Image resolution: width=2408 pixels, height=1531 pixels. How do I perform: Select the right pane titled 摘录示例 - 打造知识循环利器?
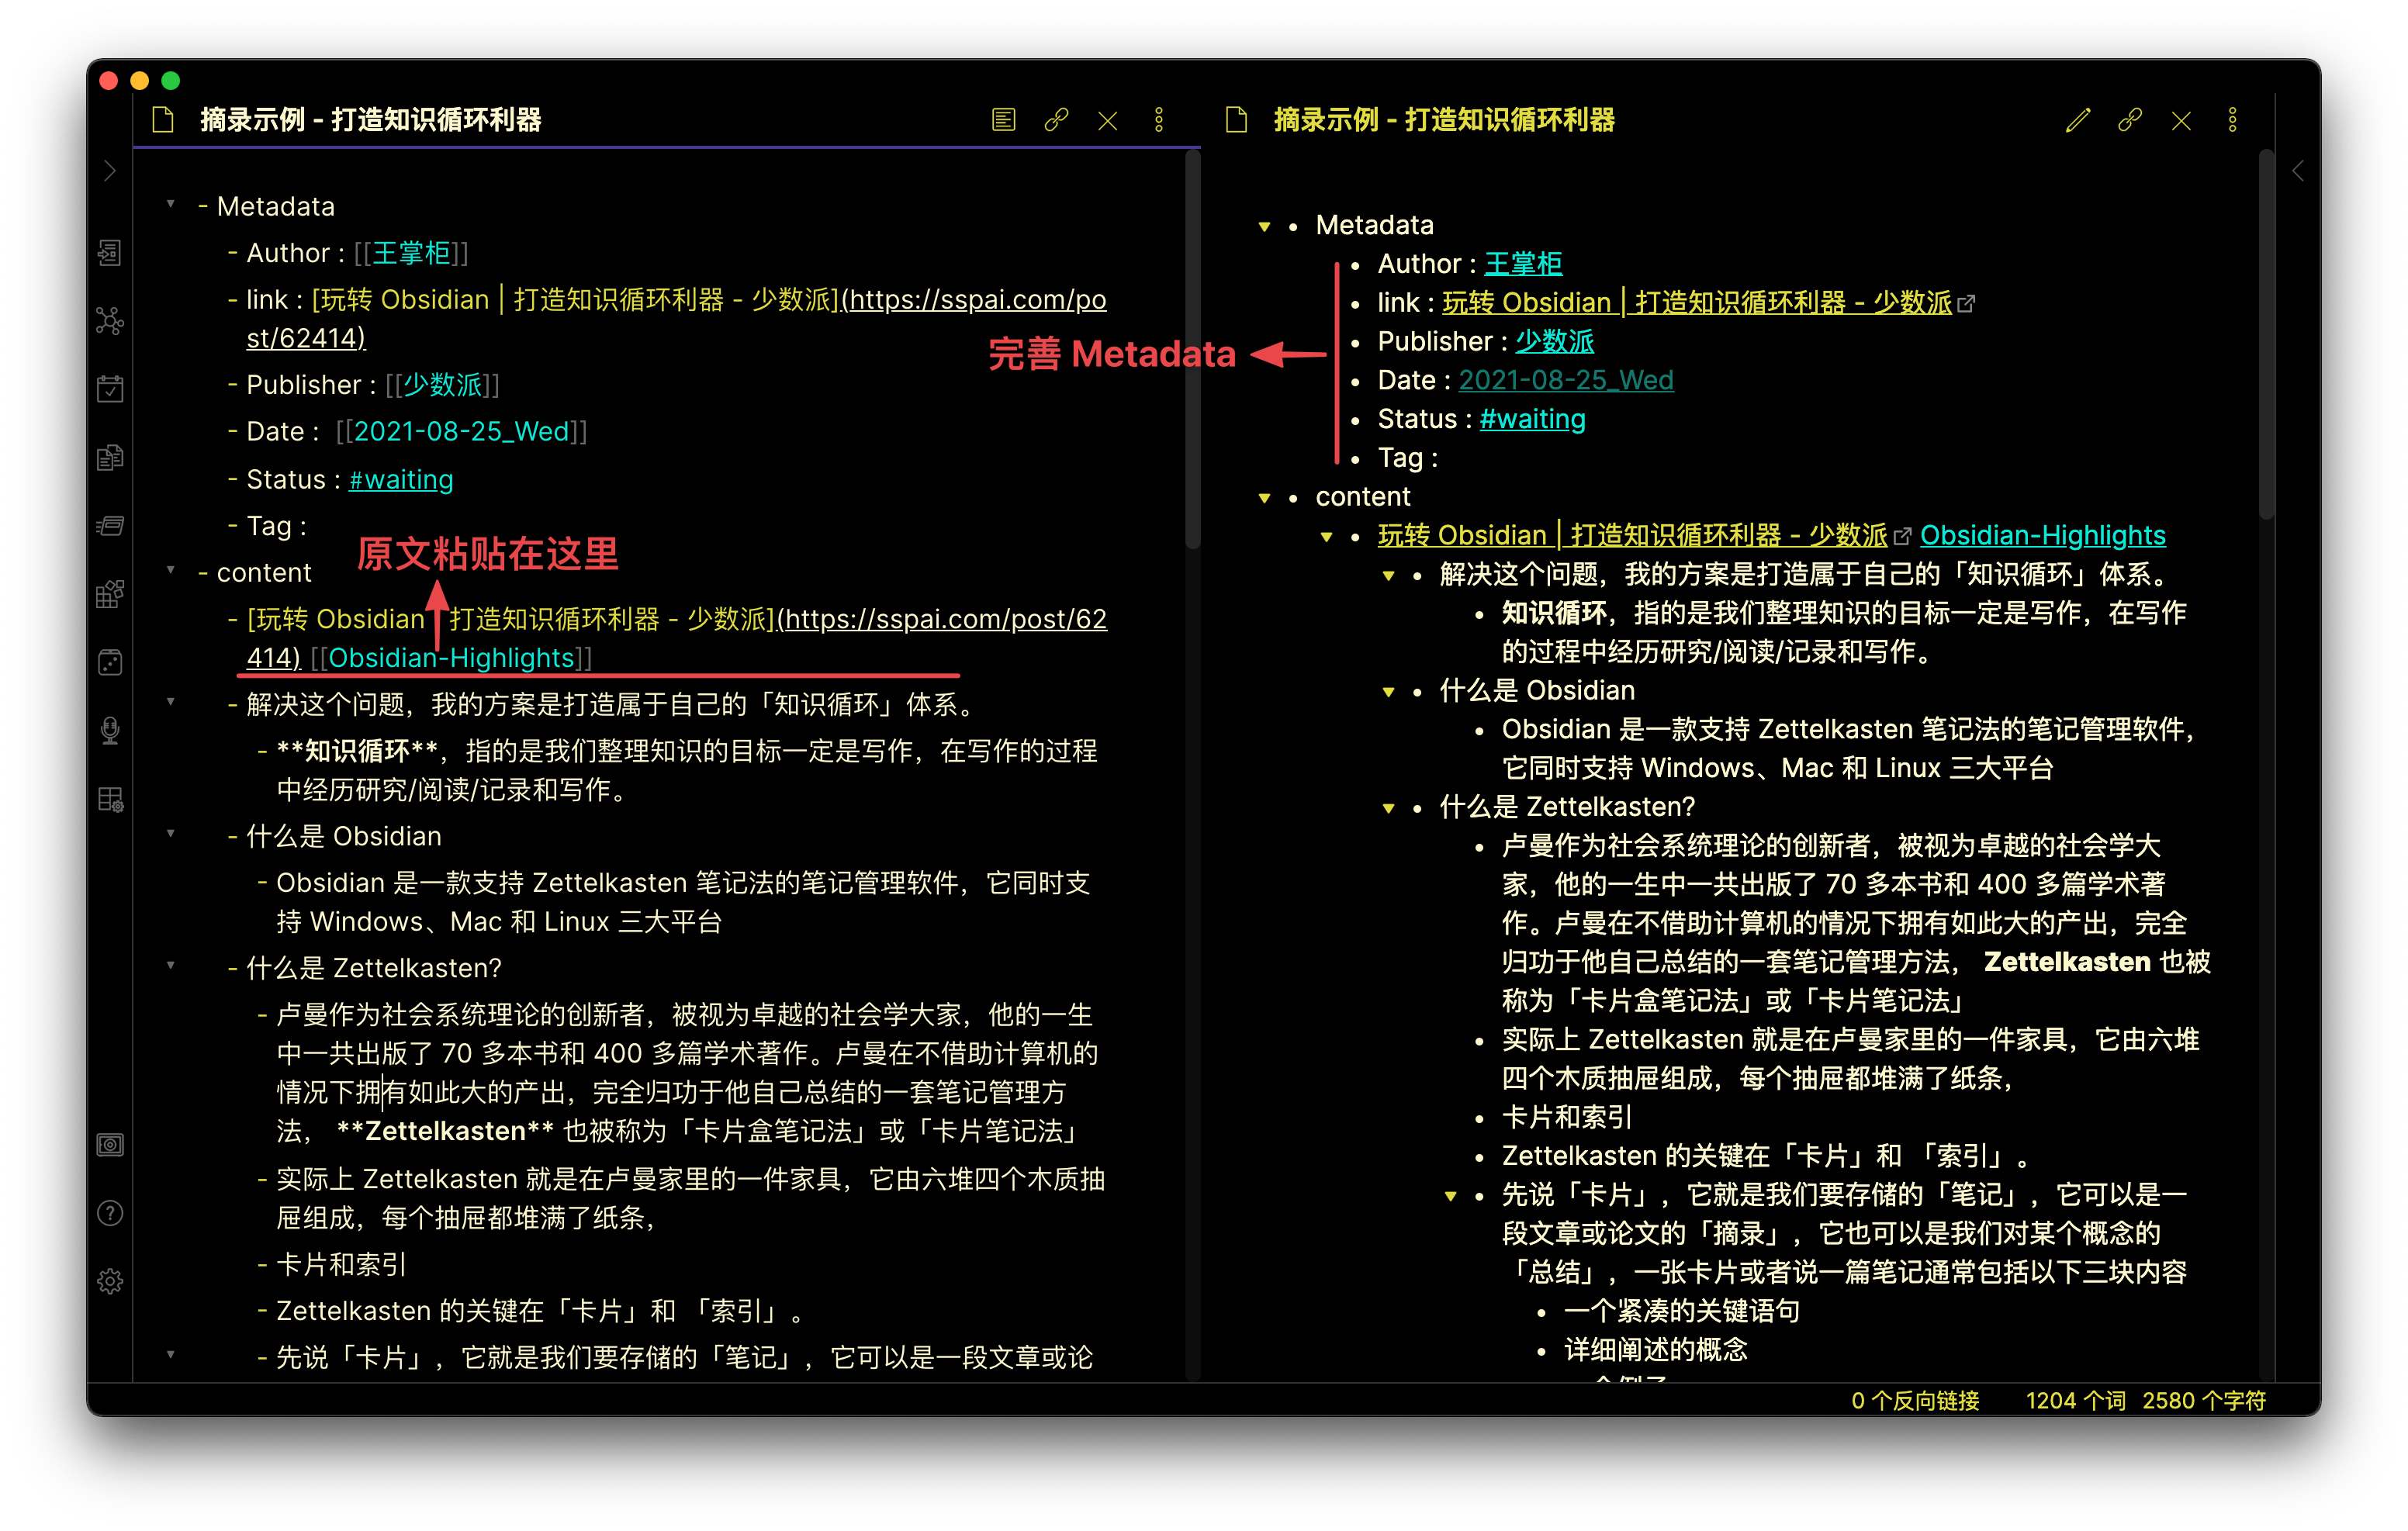coord(1447,120)
